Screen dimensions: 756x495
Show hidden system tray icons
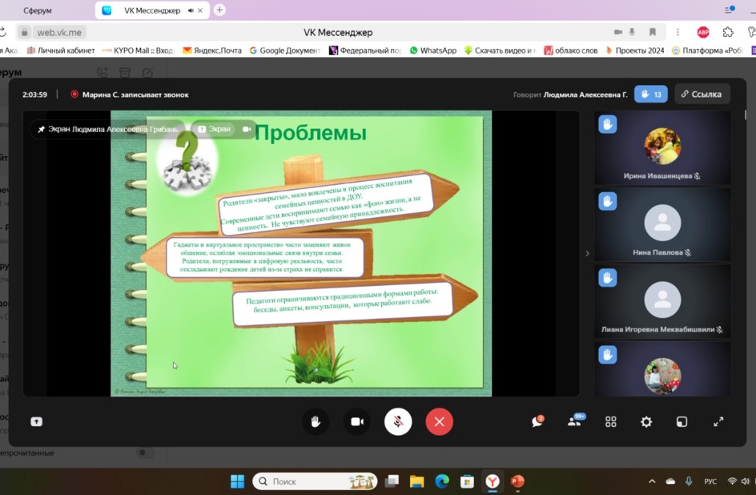coord(652,481)
